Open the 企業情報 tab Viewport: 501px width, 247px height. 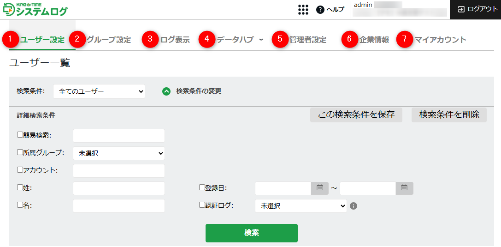(374, 40)
